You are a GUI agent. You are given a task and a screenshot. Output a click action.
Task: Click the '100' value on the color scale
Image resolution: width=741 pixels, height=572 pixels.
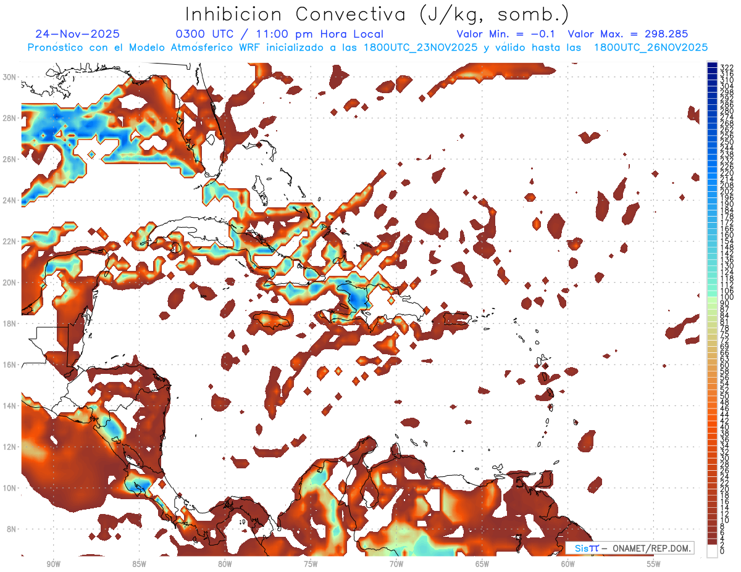(727, 297)
